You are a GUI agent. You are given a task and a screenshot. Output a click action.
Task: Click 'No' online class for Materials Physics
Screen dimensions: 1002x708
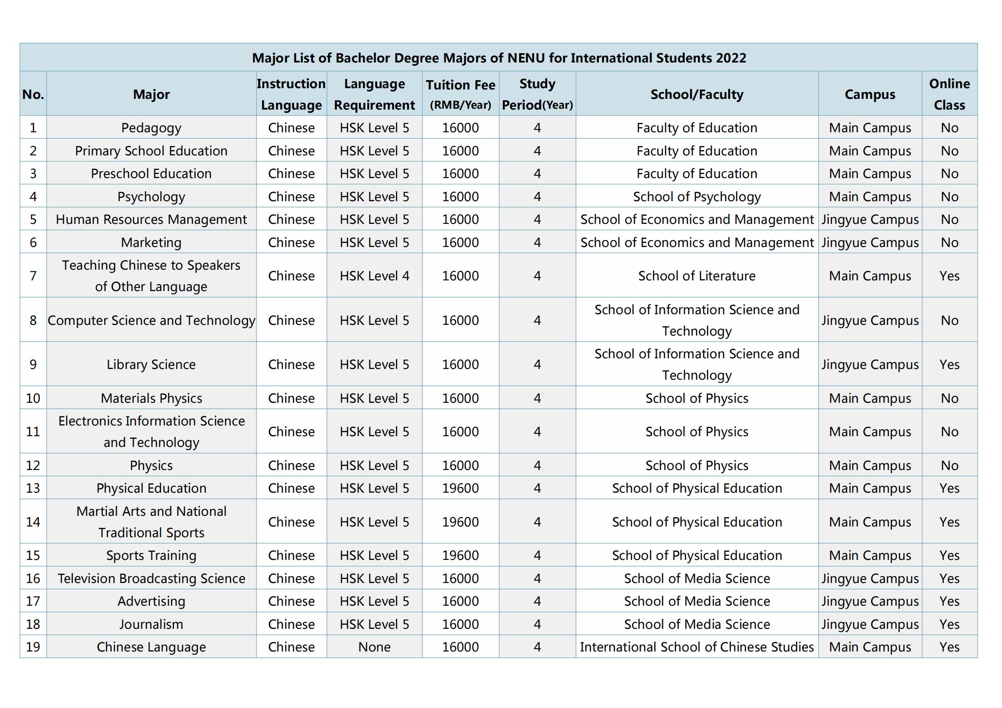pos(949,398)
